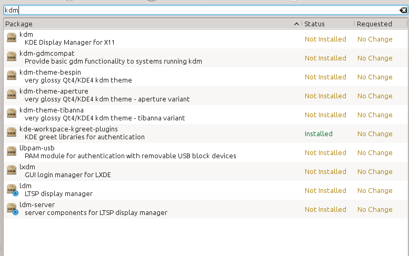
Task: Click Not Installed status for libpam-usb
Action: click(325, 152)
